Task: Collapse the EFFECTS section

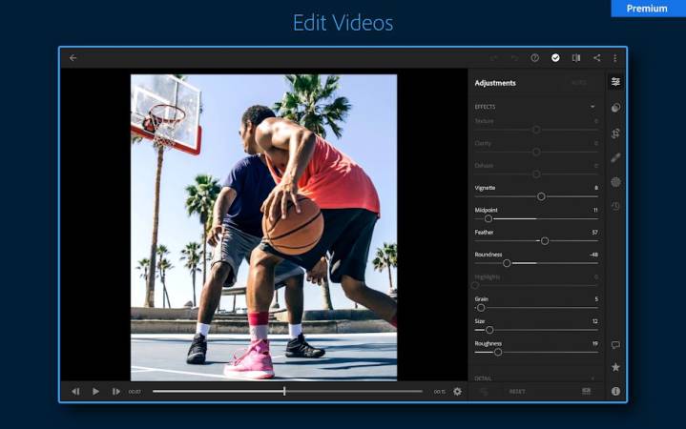Action: click(592, 107)
